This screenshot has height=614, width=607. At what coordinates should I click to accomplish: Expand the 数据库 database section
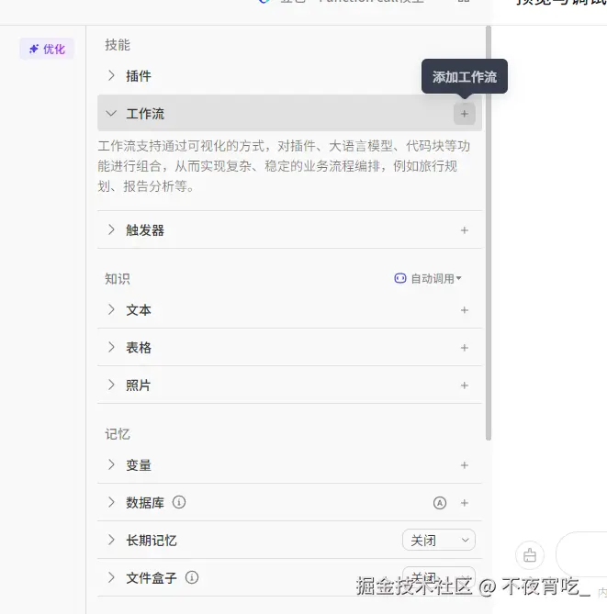[111, 502]
